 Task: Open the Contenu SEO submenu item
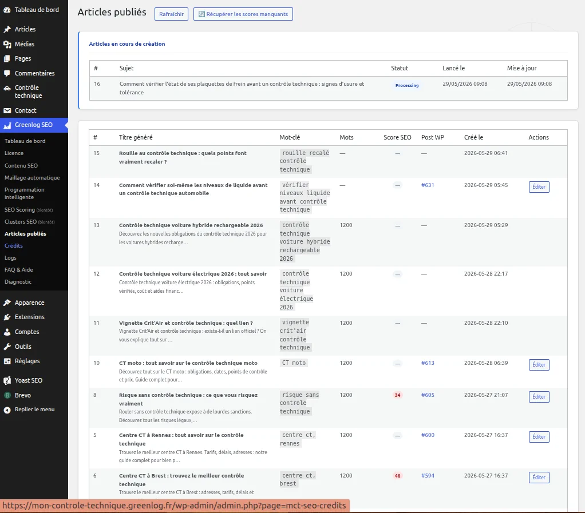(x=21, y=165)
